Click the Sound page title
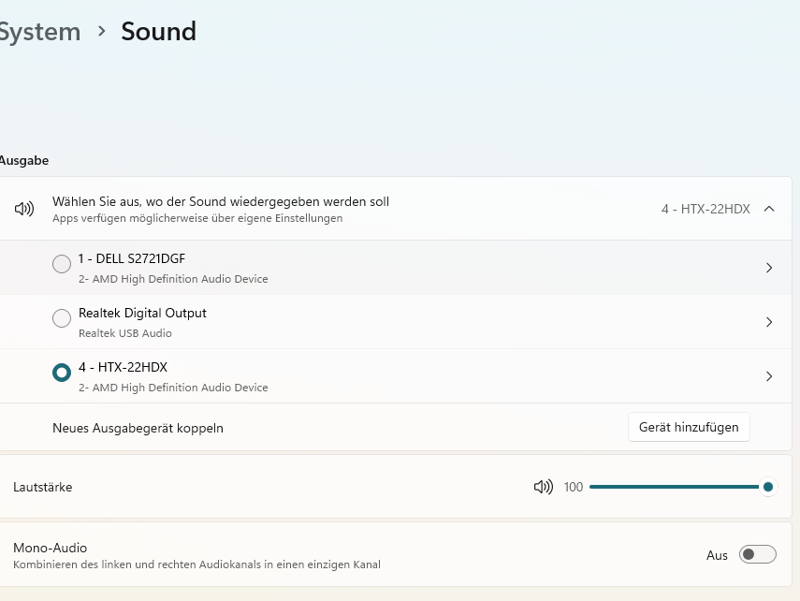The height and width of the screenshot is (601, 800). tap(159, 32)
